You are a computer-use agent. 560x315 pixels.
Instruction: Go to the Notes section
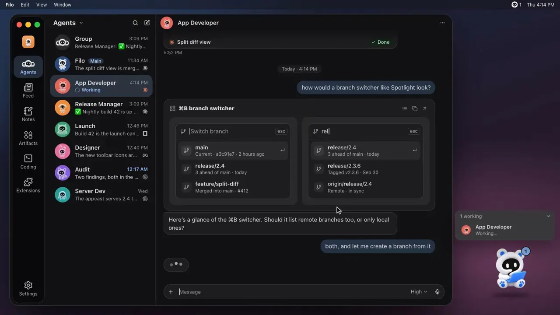coord(28,114)
